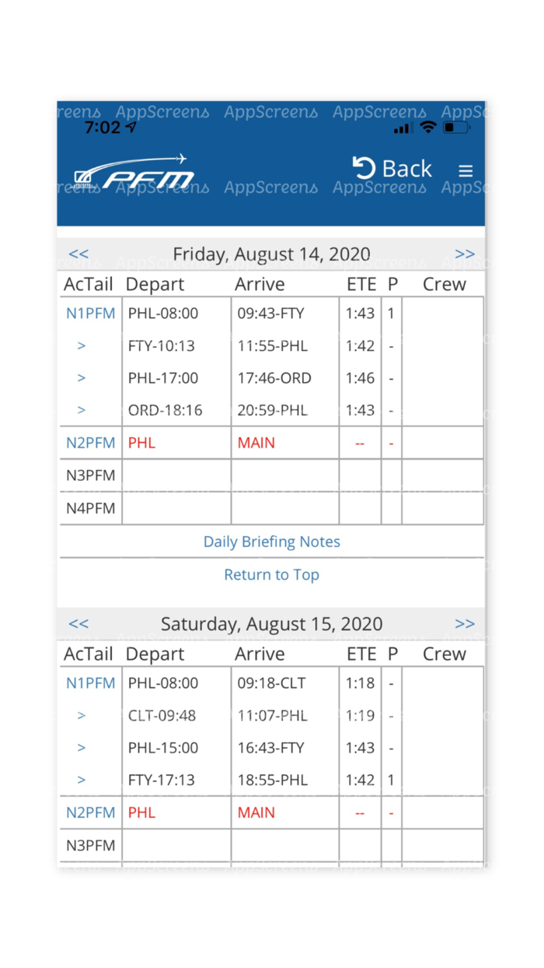Expand the CLT-09:48 leg on Saturday schedule
Screen dimensions: 544x968
pos(81,715)
